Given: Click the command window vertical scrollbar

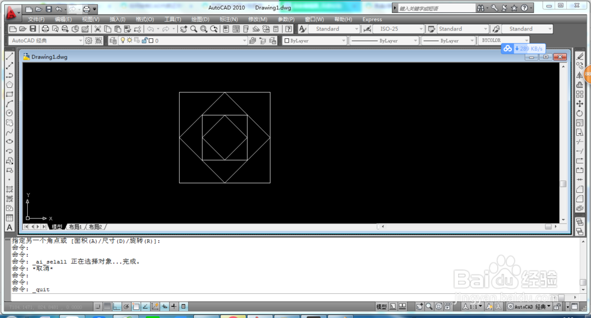Looking at the screenshot, I should pos(583,265).
